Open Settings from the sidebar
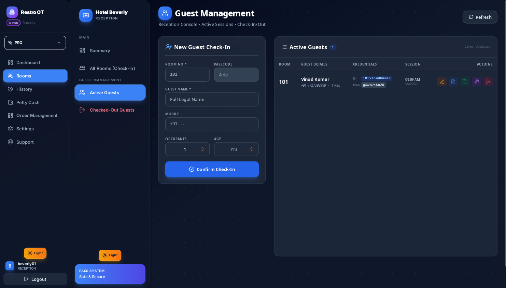Image resolution: width=506 pixels, height=288 pixels. pyautogui.click(x=35, y=129)
